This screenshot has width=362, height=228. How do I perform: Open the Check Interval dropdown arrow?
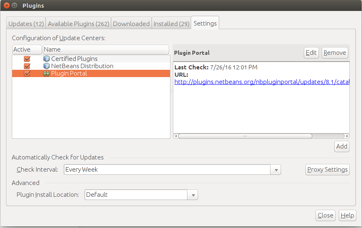(276, 170)
